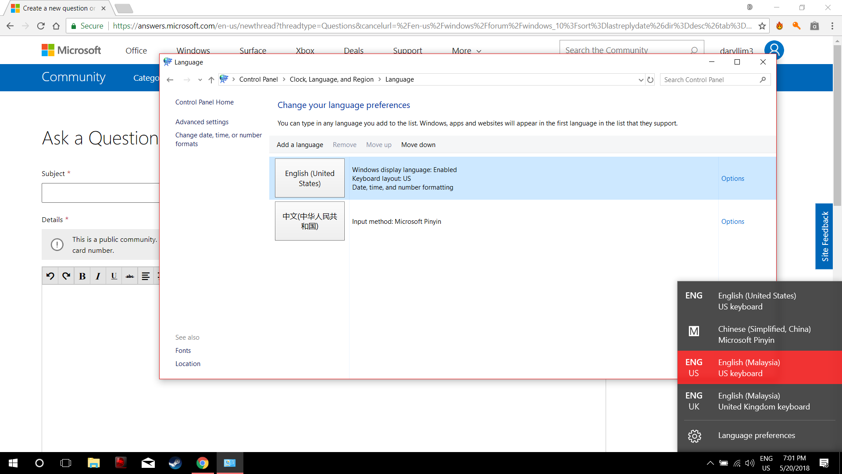842x474 pixels.
Task: Click the refresh icon in Control Panel address bar
Action: [650, 80]
